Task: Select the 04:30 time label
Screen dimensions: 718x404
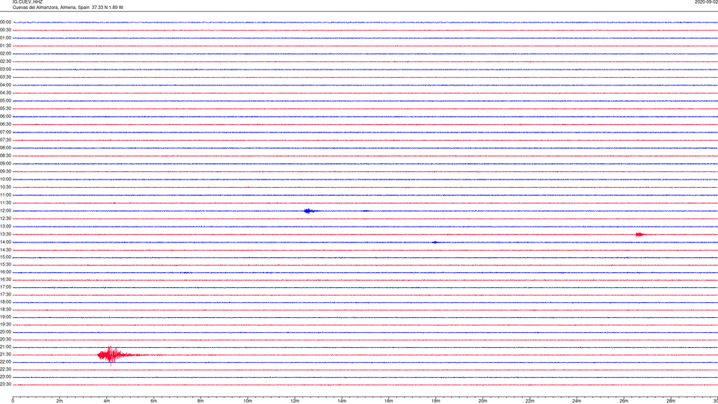Action: pyautogui.click(x=5, y=93)
